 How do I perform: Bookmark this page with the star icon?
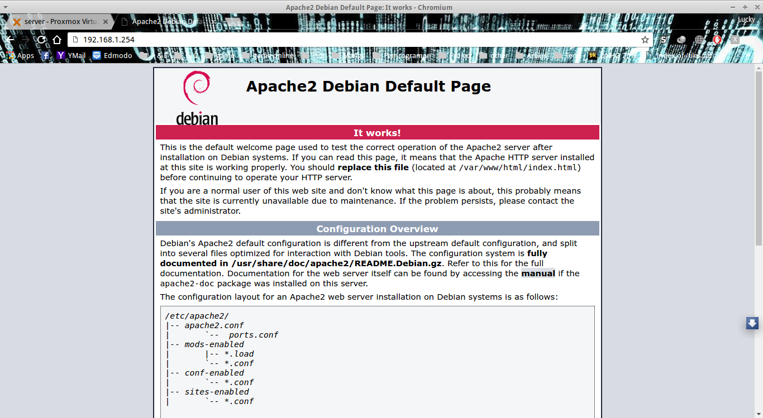[x=645, y=40]
